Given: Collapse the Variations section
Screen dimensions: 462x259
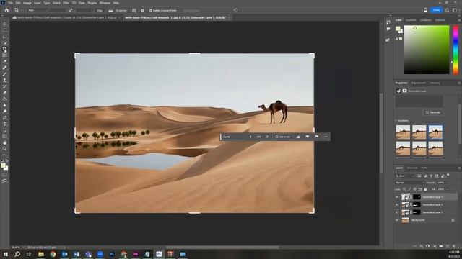Looking at the screenshot, I should pos(396,121).
